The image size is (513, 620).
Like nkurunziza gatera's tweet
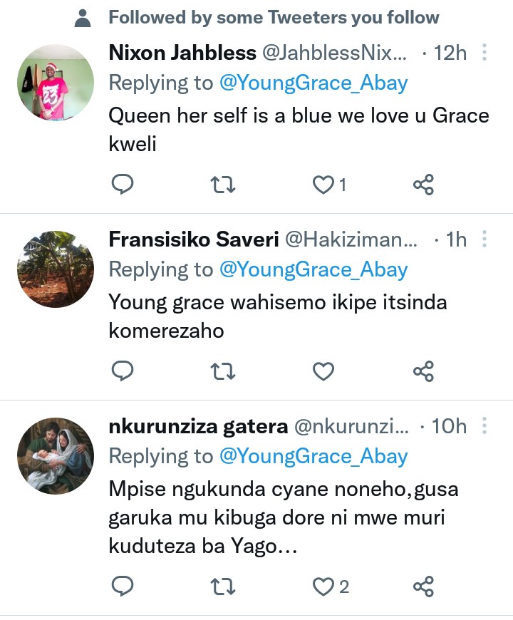click(324, 587)
